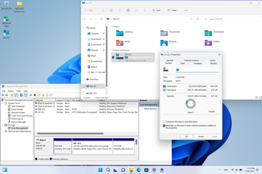The width and height of the screenshot is (262, 174).
Task: Select Device Manager in the tree
Action: tap(19, 122)
